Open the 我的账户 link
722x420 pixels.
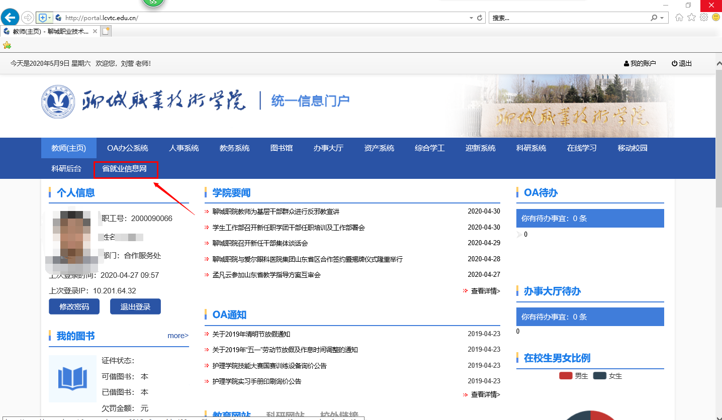[640, 63]
